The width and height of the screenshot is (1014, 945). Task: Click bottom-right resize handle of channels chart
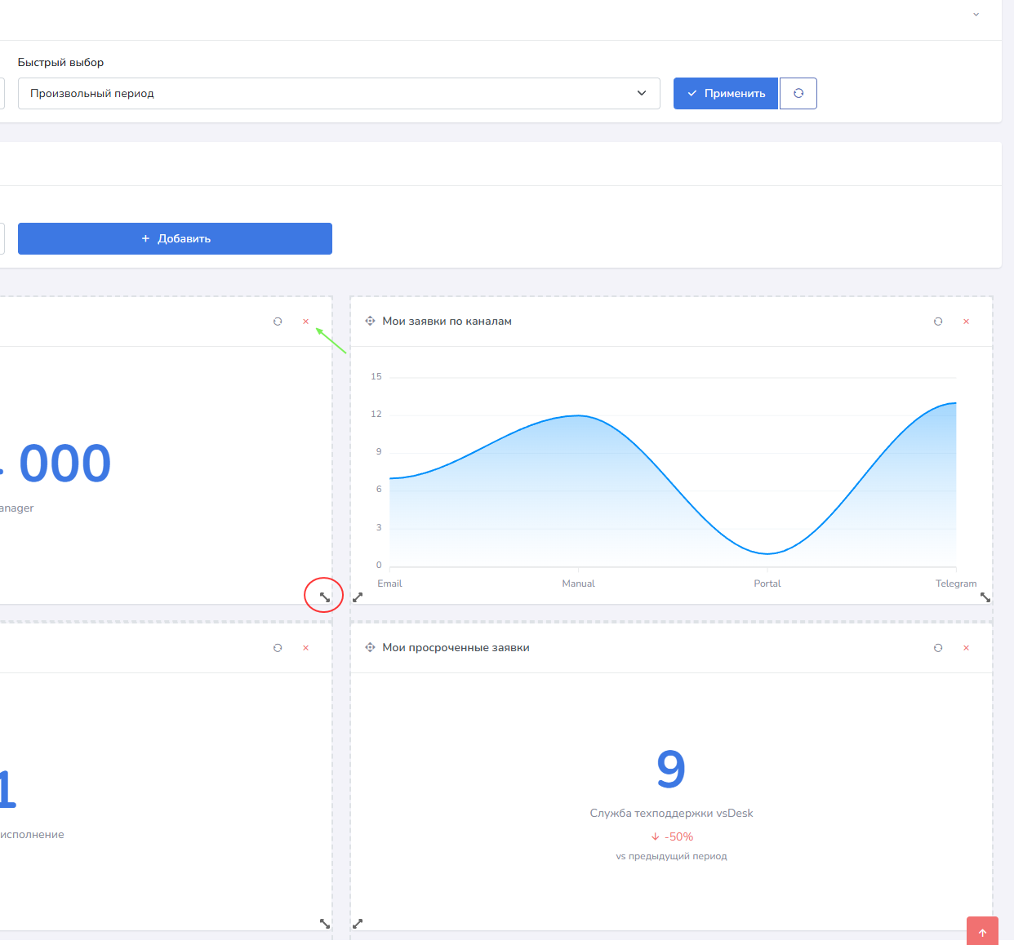coord(985,597)
